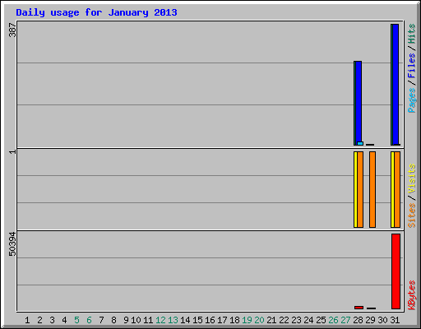Click the orange sites bar for day 28
Image resolution: width=421 pixels, height=329 pixels.
(360, 189)
